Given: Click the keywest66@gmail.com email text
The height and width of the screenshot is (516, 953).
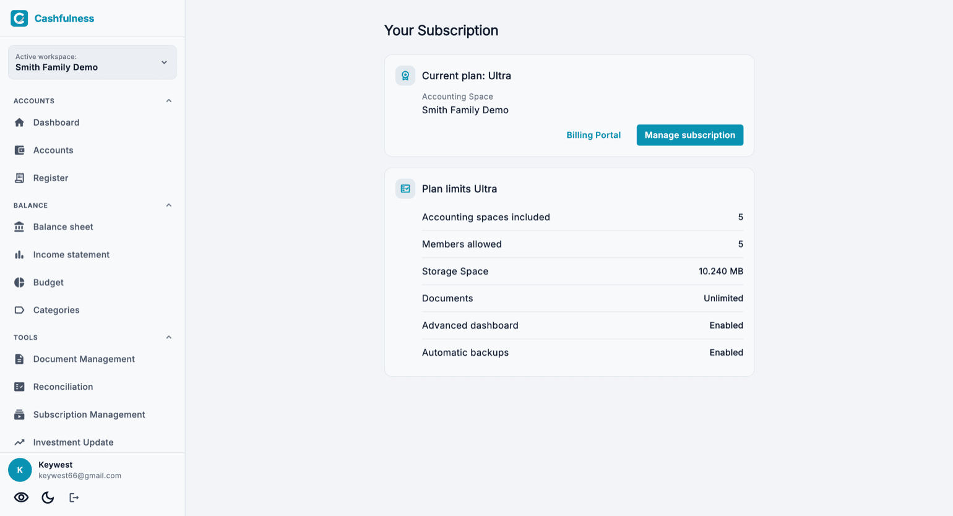Looking at the screenshot, I should [80, 476].
